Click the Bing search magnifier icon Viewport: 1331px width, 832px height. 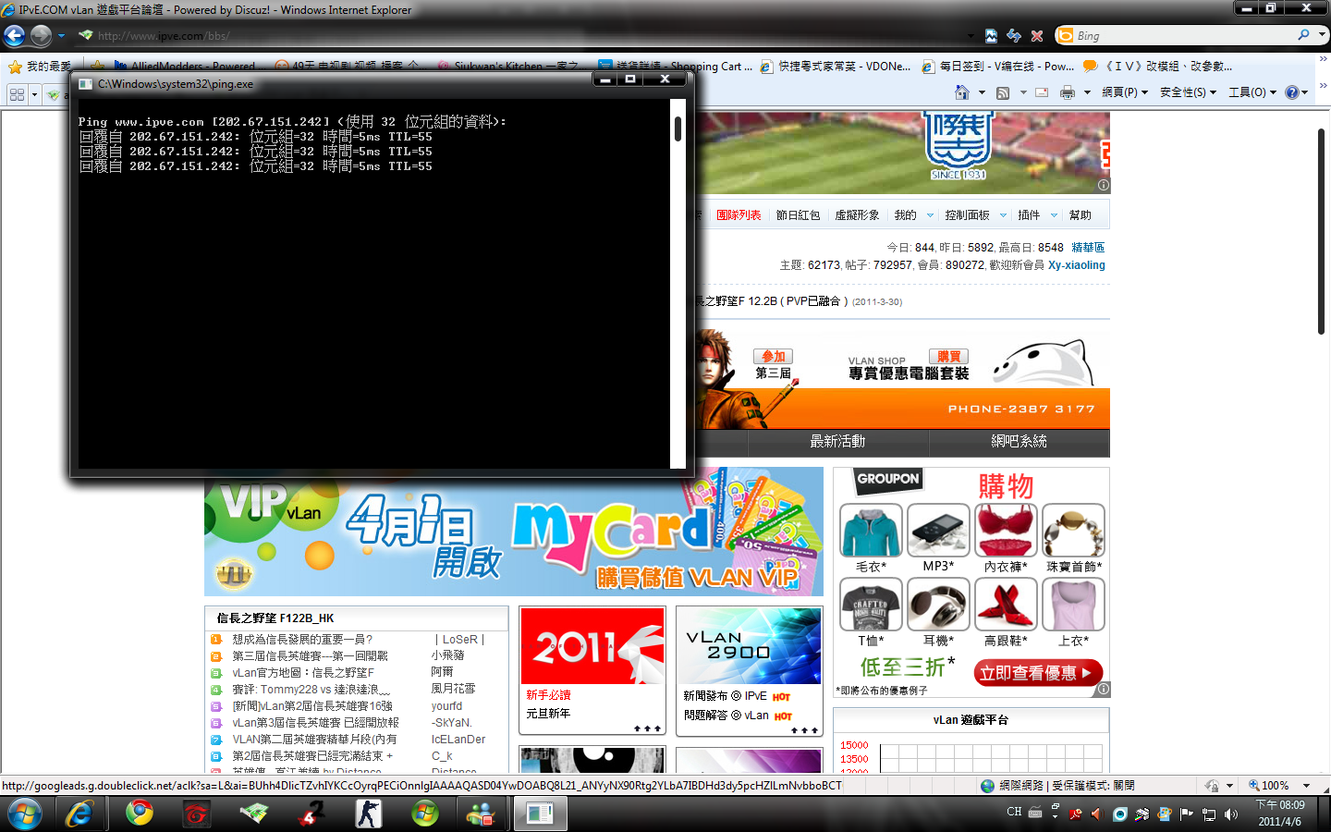click(1303, 35)
